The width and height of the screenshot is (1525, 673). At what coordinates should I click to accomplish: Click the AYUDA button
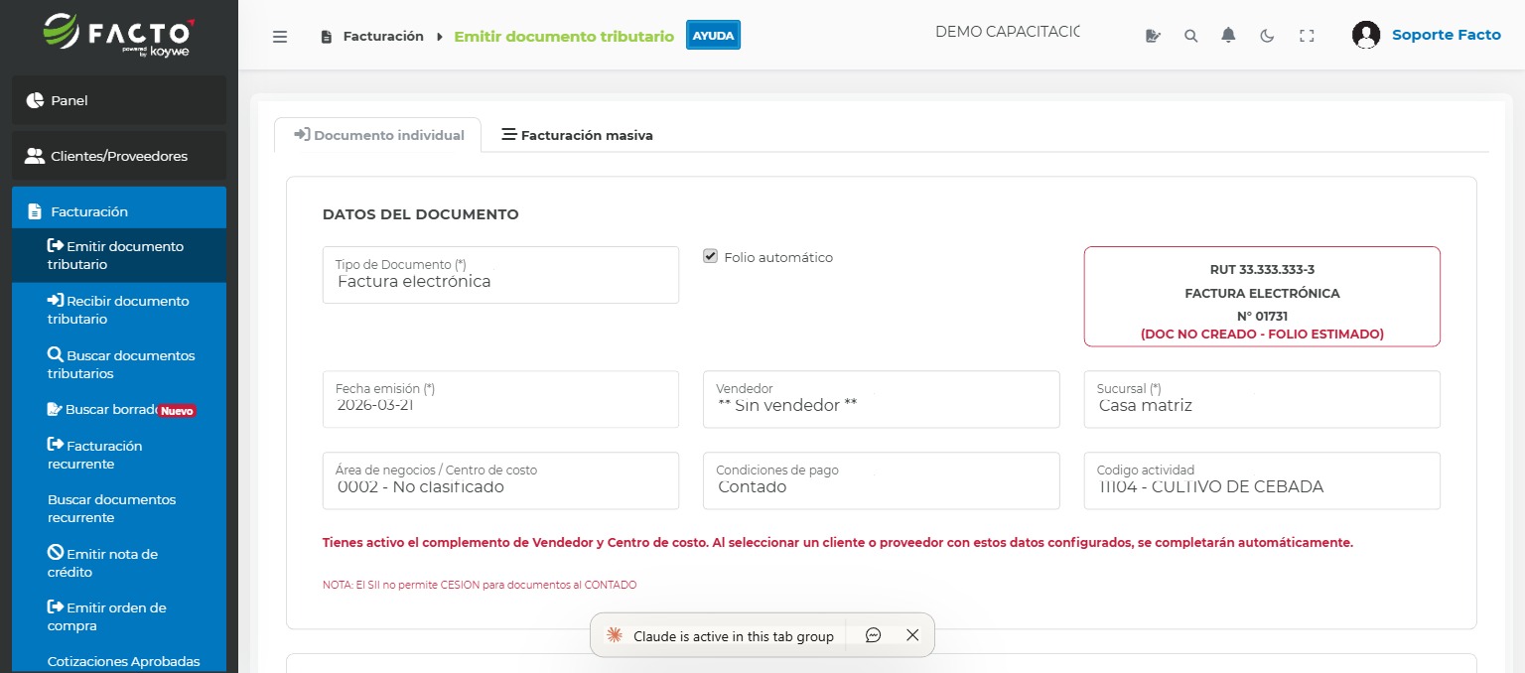click(713, 34)
